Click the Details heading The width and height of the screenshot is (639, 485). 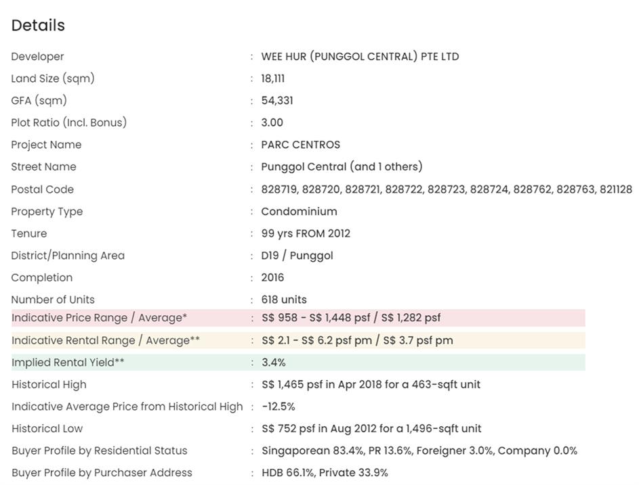pos(38,26)
